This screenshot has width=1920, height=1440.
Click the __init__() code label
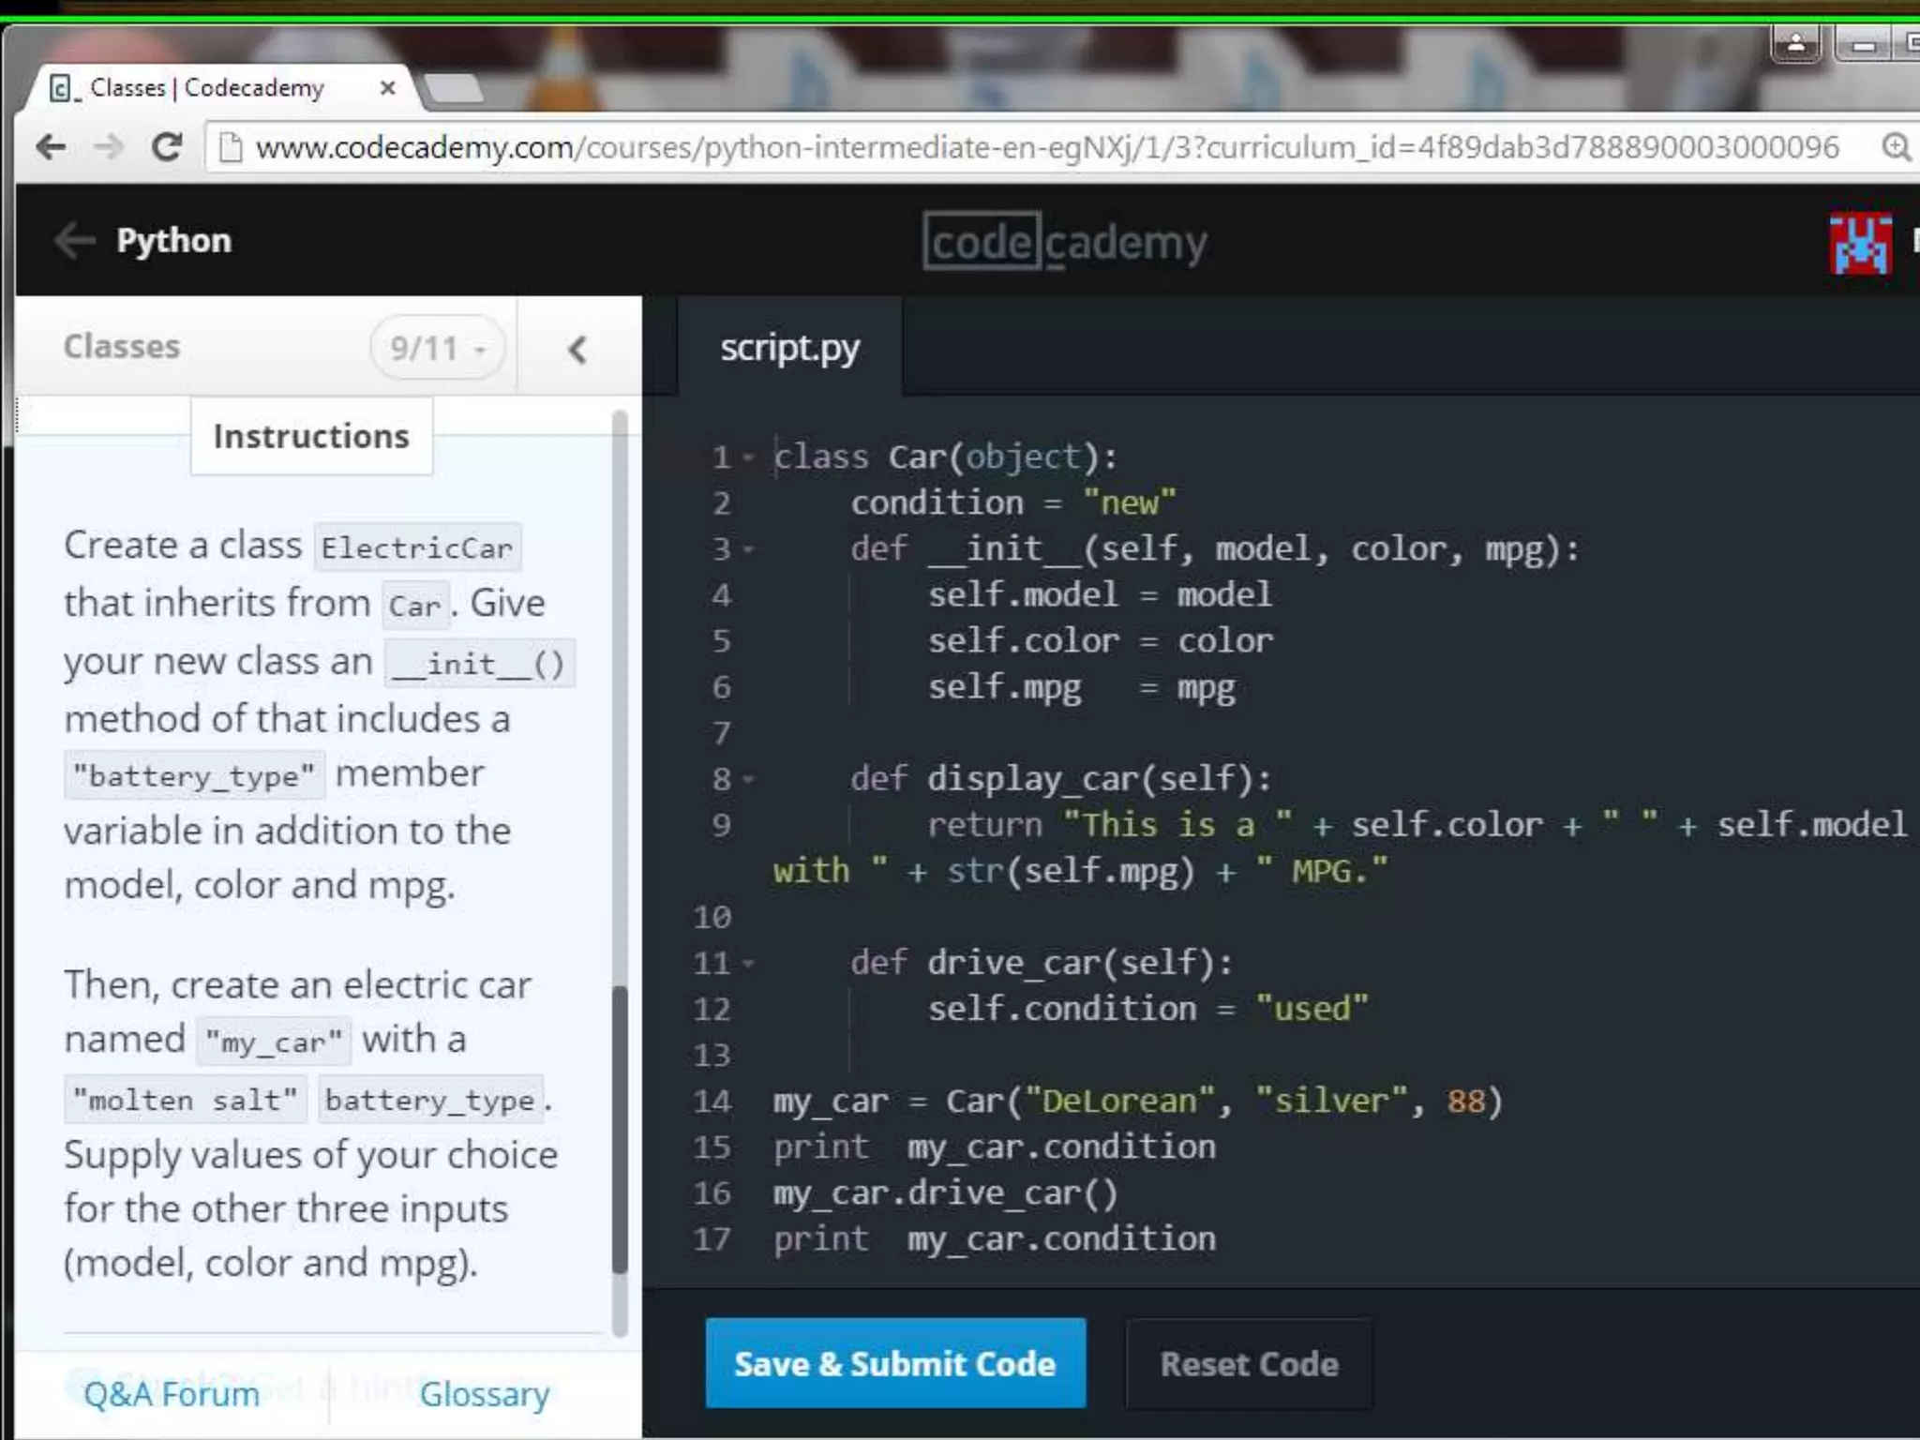click(x=480, y=664)
